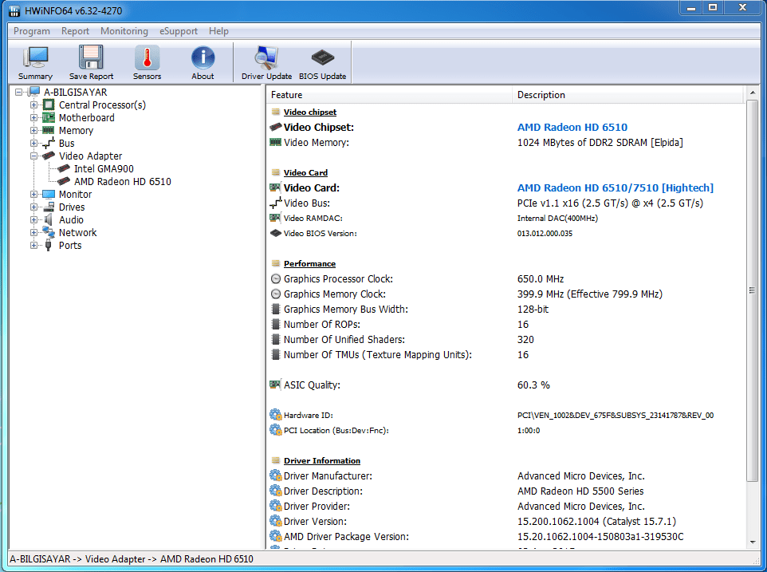Click AMD Radeon HD 6510/7510 [Hightech] value
Viewport: 767px width, 572px height.
(616, 188)
